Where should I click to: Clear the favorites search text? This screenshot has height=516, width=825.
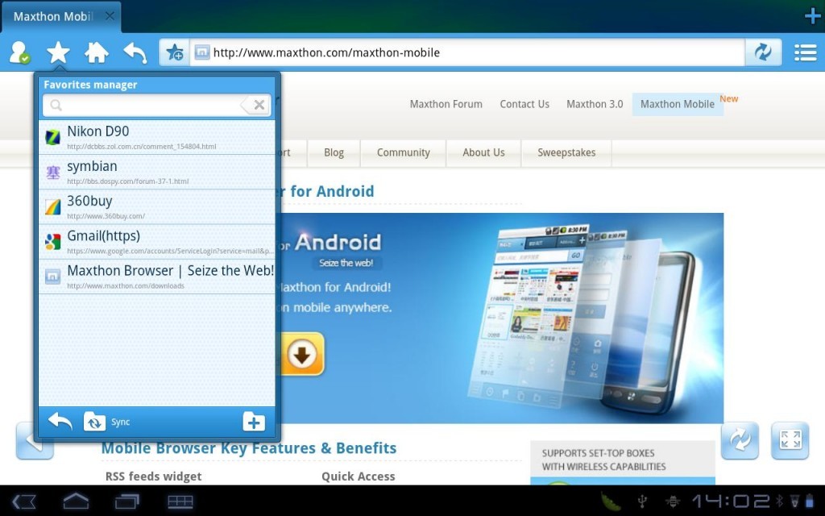tap(258, 105)
